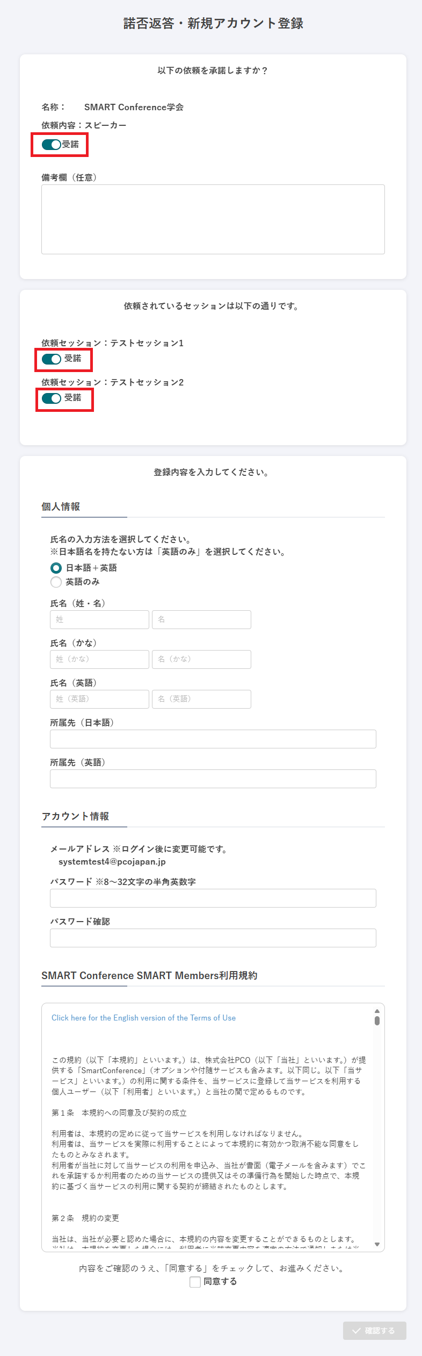Check the 同意する agreement checkbox
The width and height of the screenshot is (422, 1356).
pos(195,1282)
